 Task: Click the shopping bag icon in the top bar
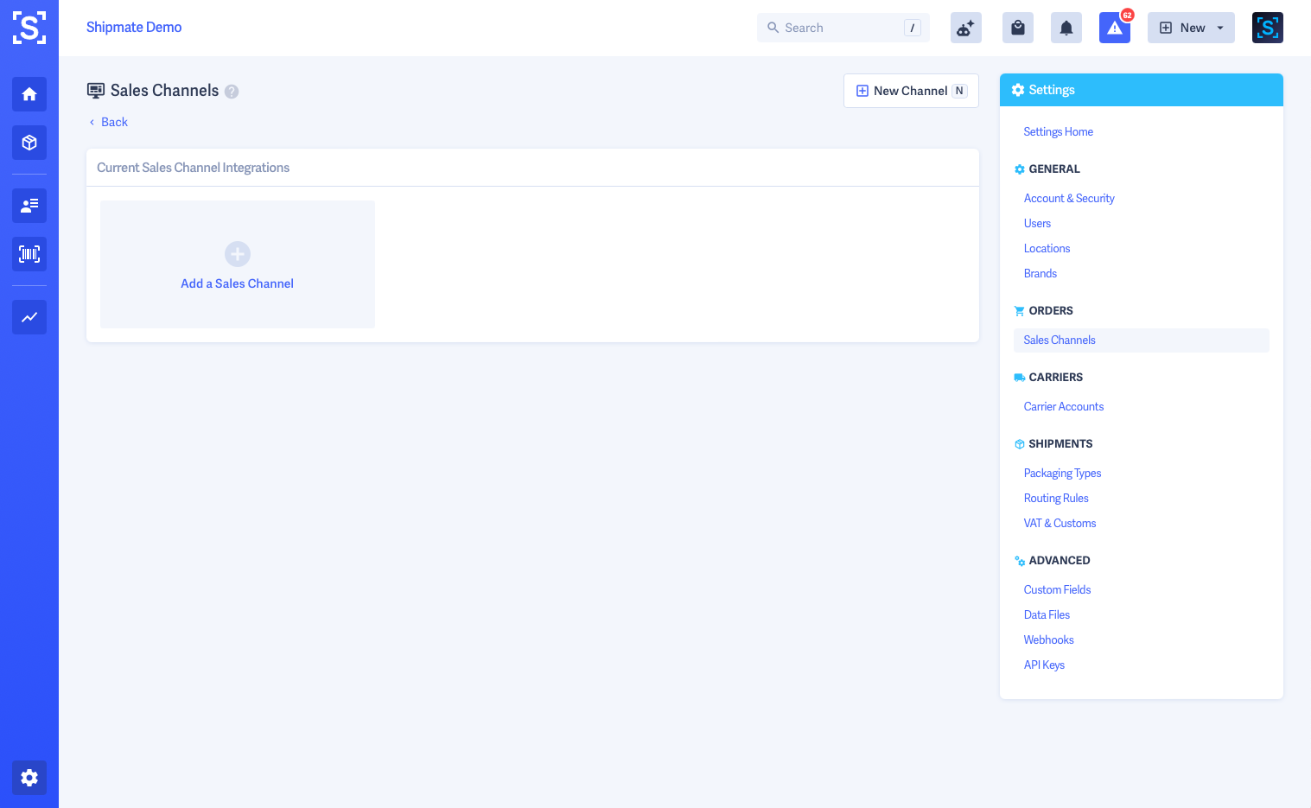(x=1017, y=27)
